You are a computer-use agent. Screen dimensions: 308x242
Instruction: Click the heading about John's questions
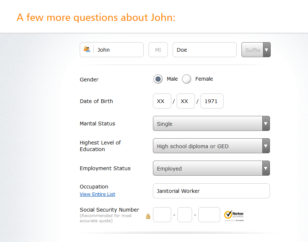[96, 17]
